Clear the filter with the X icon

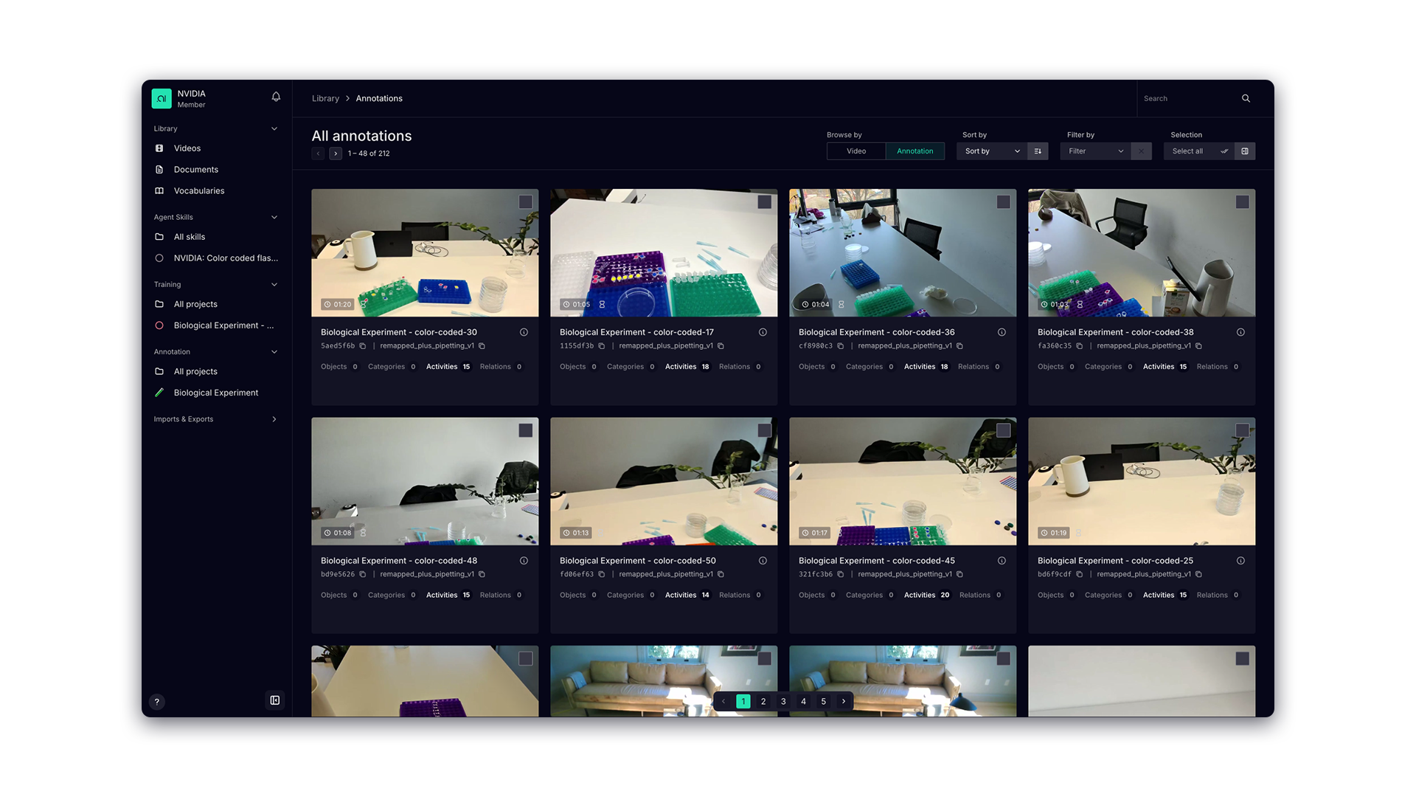pos(1141,151)
